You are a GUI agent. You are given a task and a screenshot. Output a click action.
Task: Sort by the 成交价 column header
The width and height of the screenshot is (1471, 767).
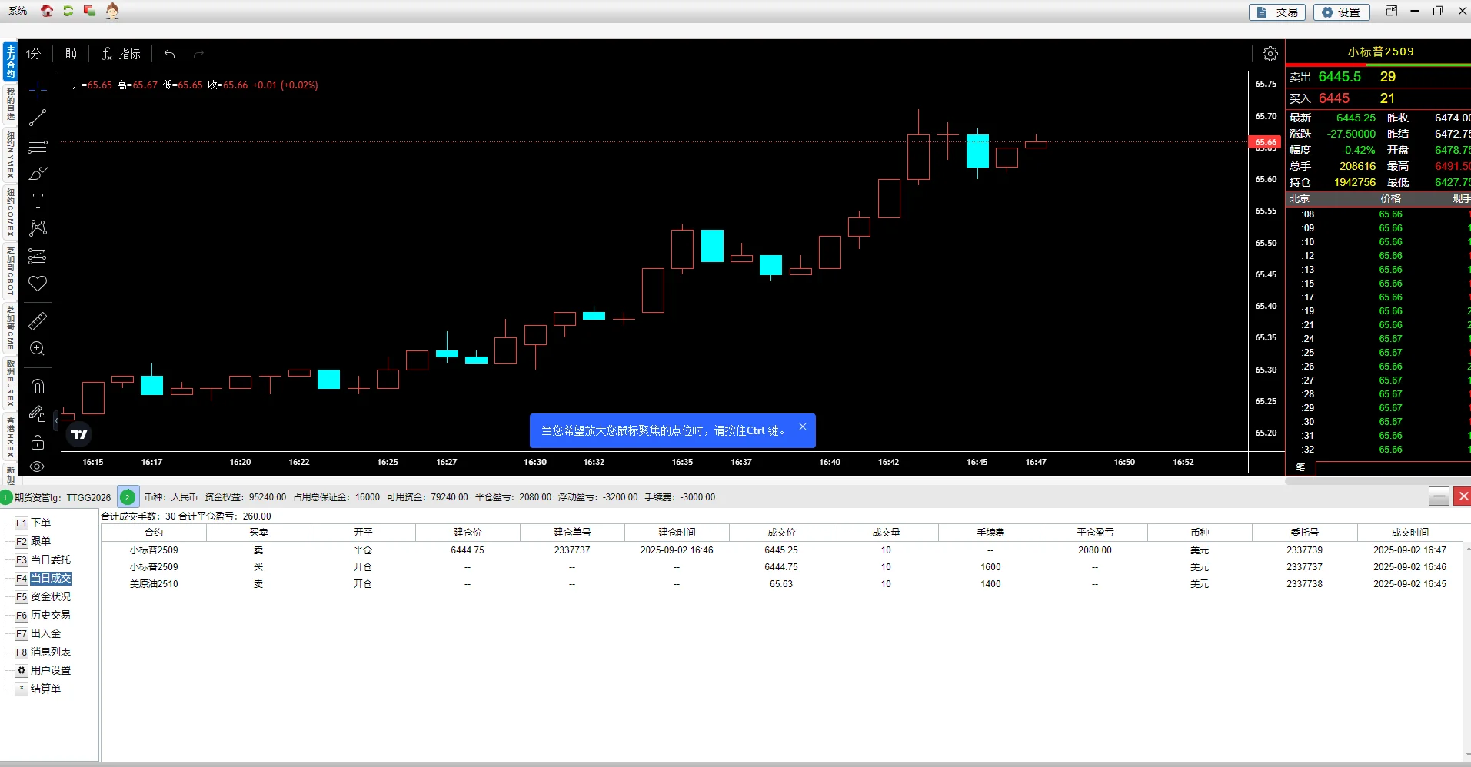click(781, 532)
